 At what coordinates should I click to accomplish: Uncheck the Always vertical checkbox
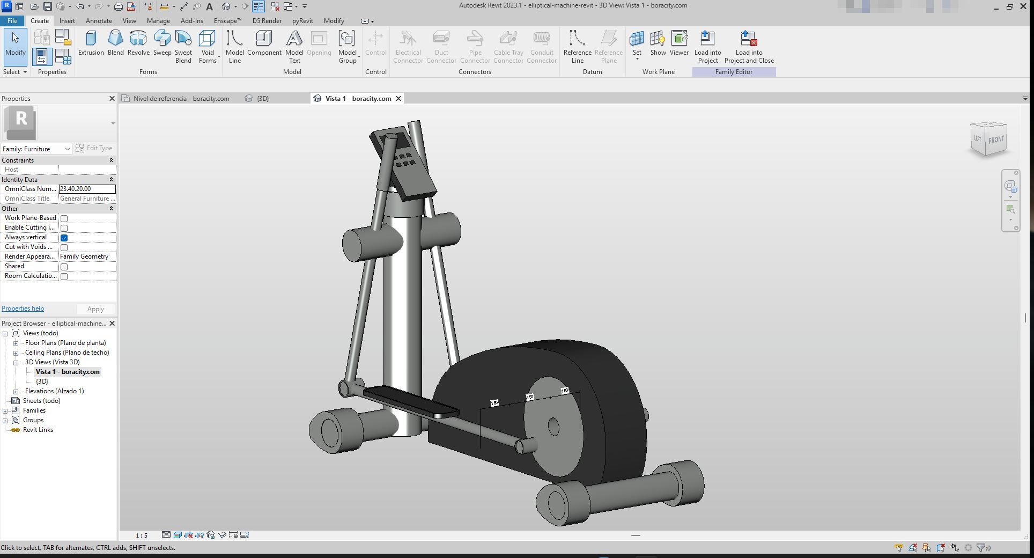point(64,238)
